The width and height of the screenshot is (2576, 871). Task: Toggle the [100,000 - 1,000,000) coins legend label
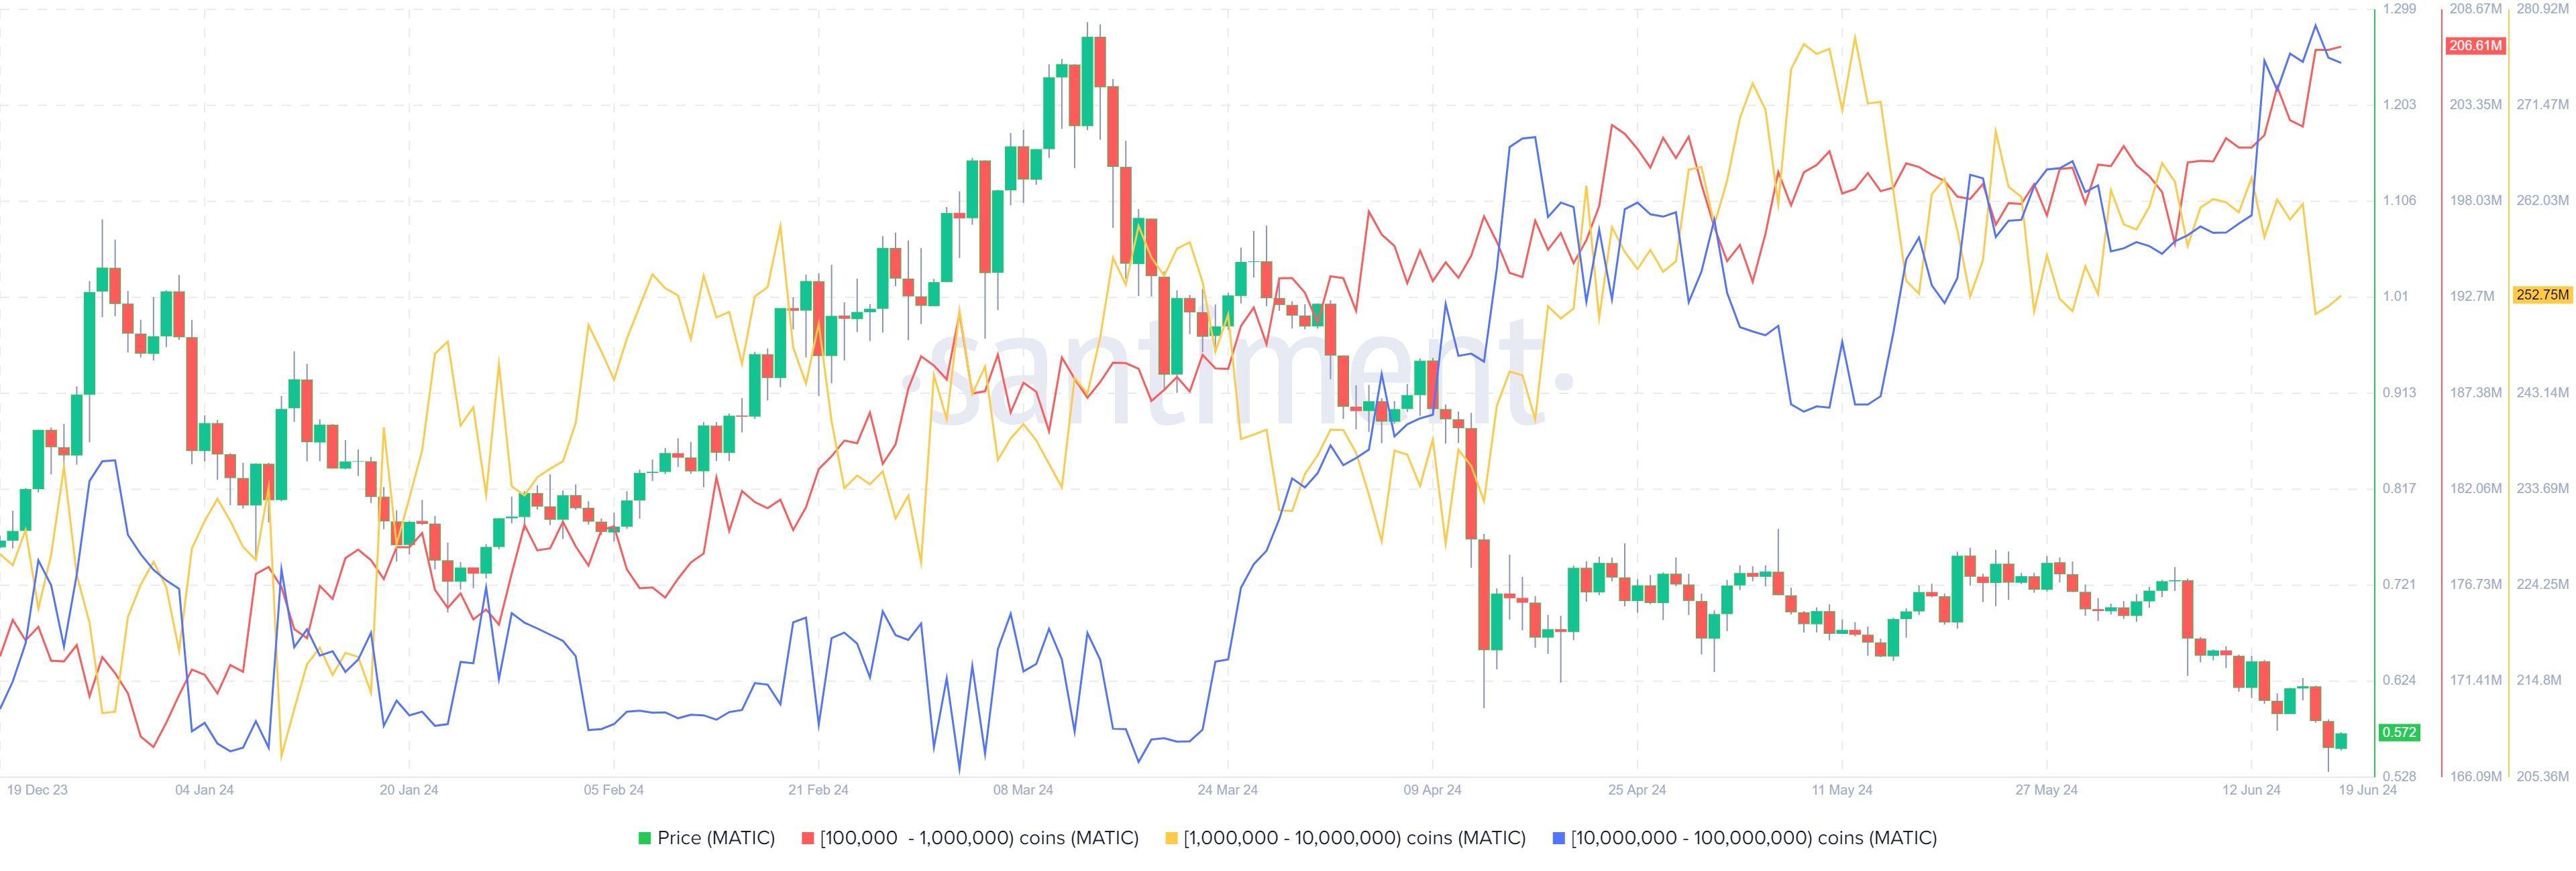(x=979, y=838)
